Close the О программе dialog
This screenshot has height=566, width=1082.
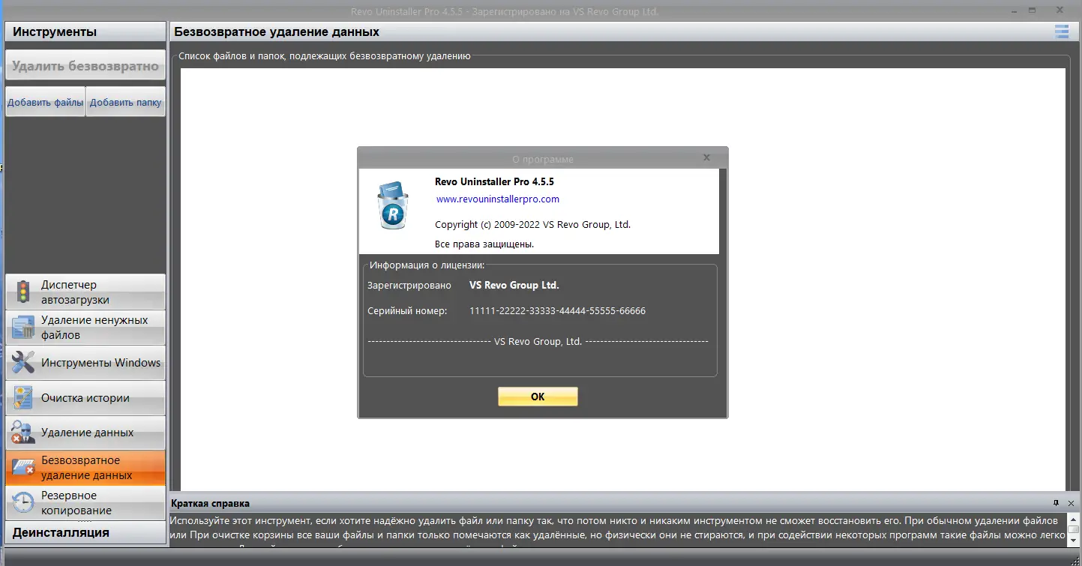point(706,157)
